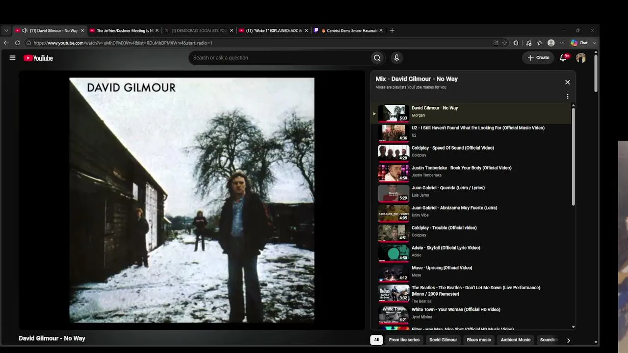Play U2 - I Still Haven't Found video
This screenshot has height=353, width=628.
click(471, 132)
